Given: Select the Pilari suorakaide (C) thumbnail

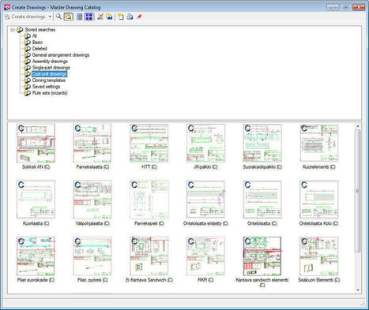Looking at the screenshot, I should pyautogui.click(x=36, y=256).
